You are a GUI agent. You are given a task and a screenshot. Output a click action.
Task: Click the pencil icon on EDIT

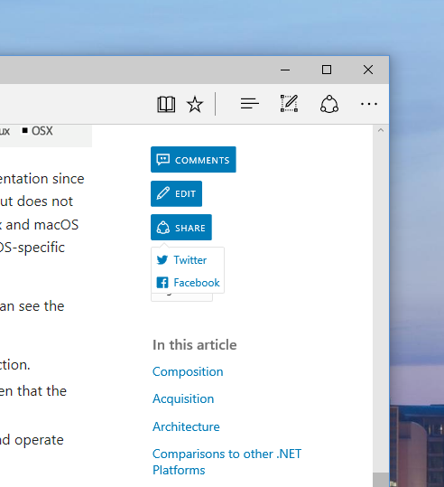coord(163,193)
